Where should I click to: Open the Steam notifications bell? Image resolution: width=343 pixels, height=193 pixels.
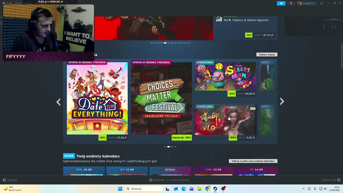291,3
